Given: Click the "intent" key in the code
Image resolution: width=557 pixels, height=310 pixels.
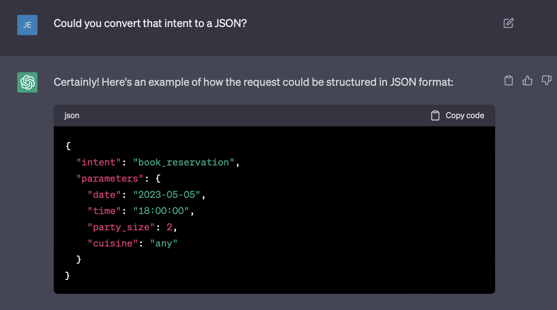Looking at the screenshot, I should 98,162.
